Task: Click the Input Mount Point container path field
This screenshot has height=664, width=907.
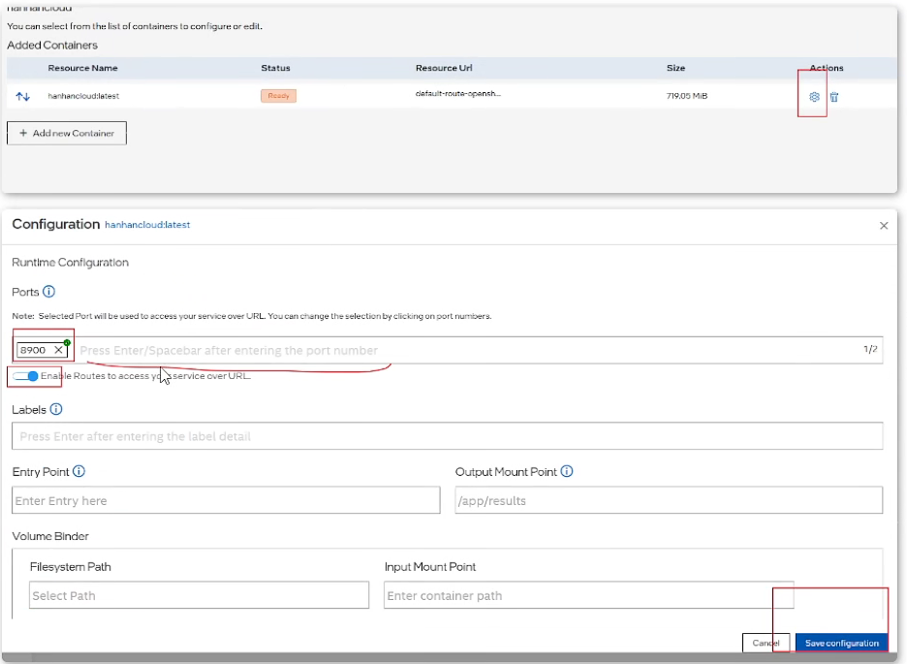Action: pos(589,595)
